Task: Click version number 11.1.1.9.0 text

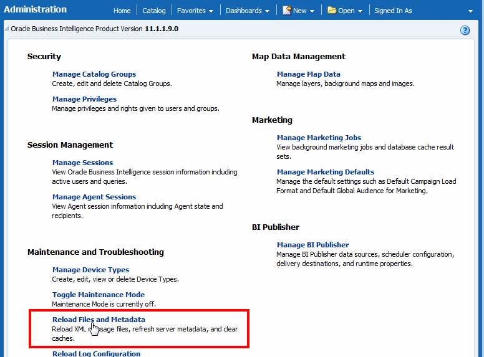Action: tap(162, 29)
